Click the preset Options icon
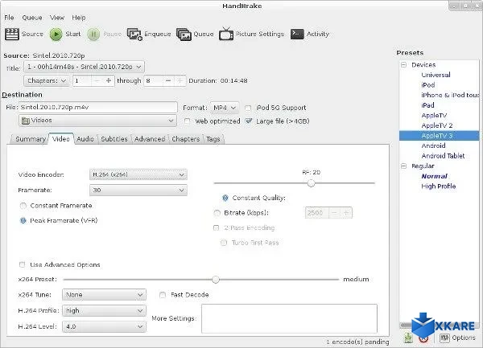Screen dimensions: 483x348 point(444,338)
